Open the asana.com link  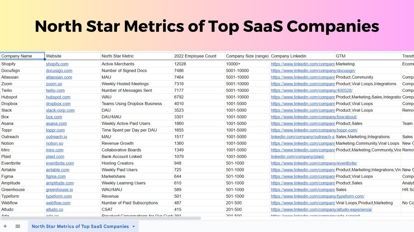56,123
